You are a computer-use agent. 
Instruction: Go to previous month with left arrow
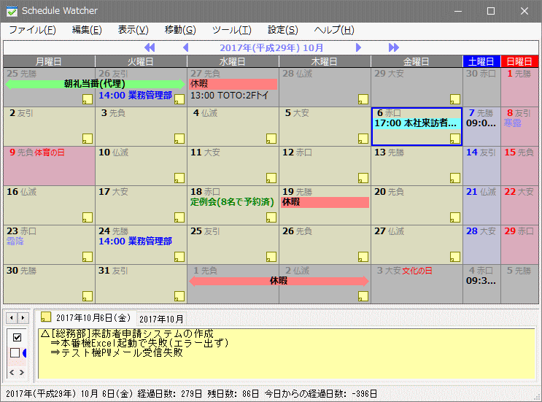[x=185, y=47]
